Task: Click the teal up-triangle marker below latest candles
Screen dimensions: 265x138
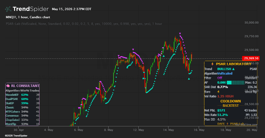Action: [x=189, y=79]
